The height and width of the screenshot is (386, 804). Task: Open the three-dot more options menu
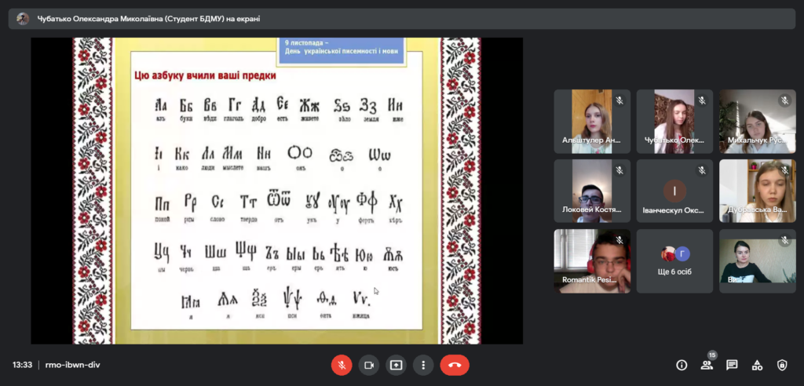pyautogui.click(x=423, y=365)
